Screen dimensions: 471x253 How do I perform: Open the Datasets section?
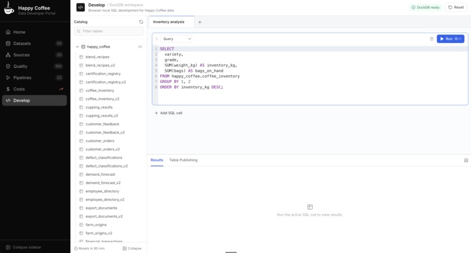tap(34, 44)
